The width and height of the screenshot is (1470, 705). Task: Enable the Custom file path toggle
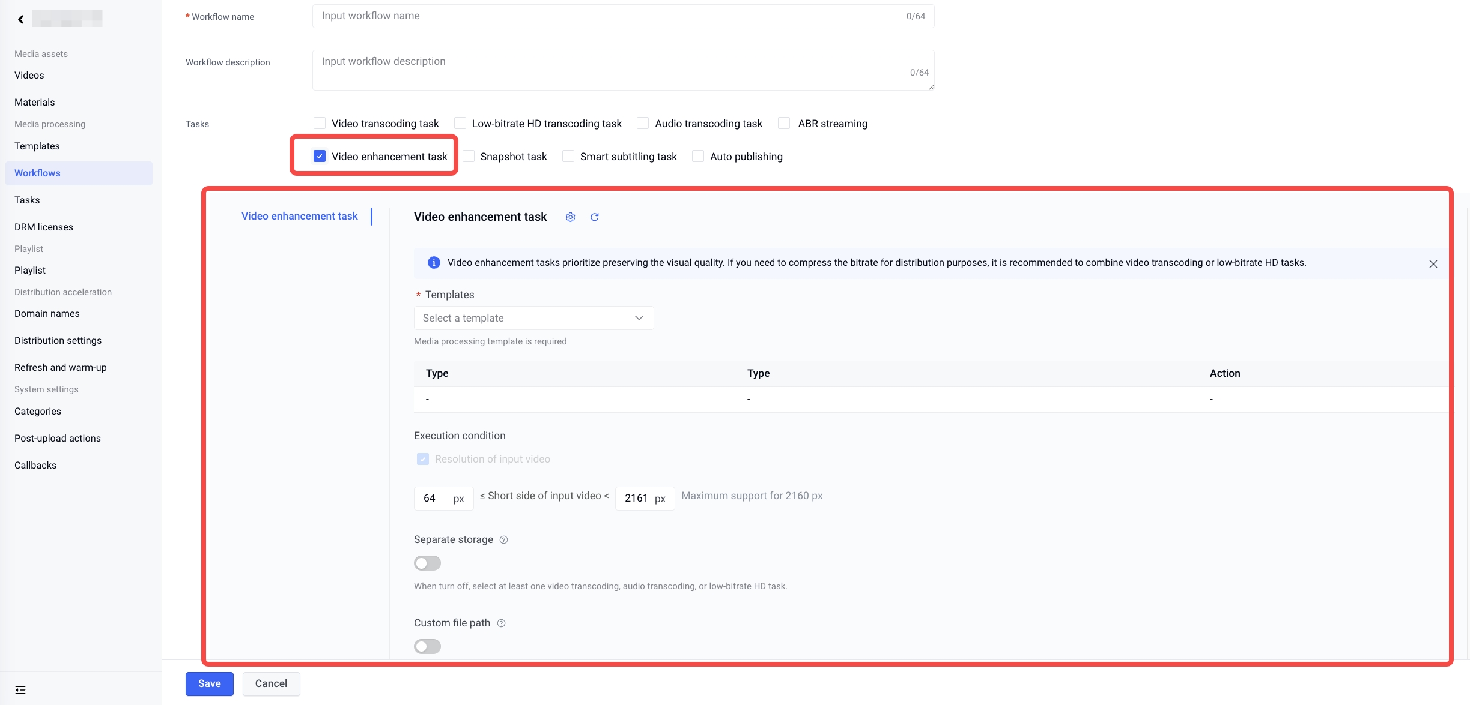click(x=427, y=647)
